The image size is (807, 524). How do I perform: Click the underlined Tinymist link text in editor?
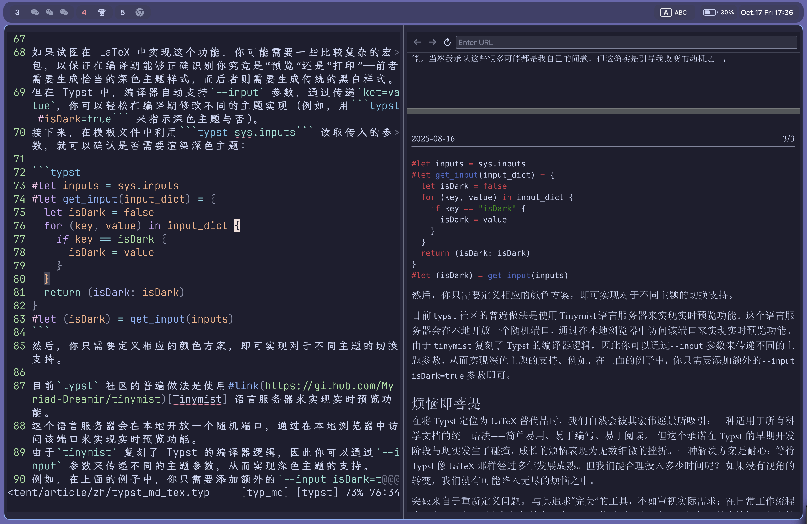tap(197, 399)
